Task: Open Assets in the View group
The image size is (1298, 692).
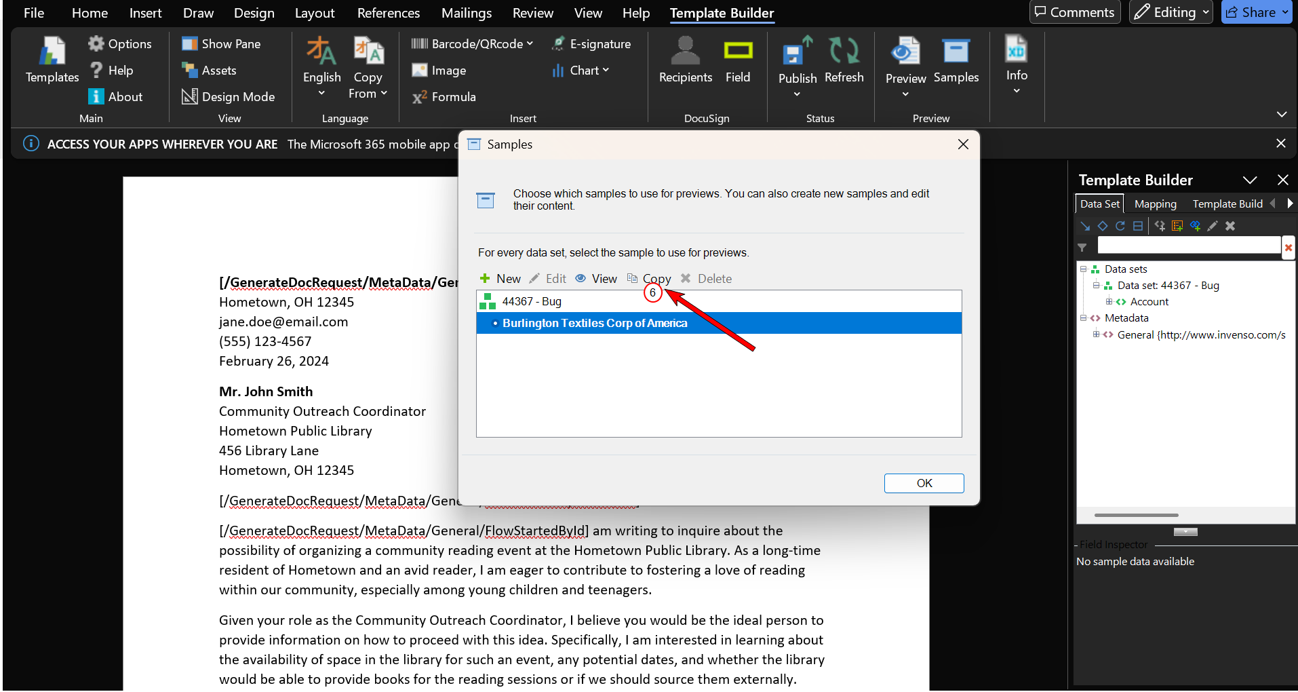Action: 209,70
